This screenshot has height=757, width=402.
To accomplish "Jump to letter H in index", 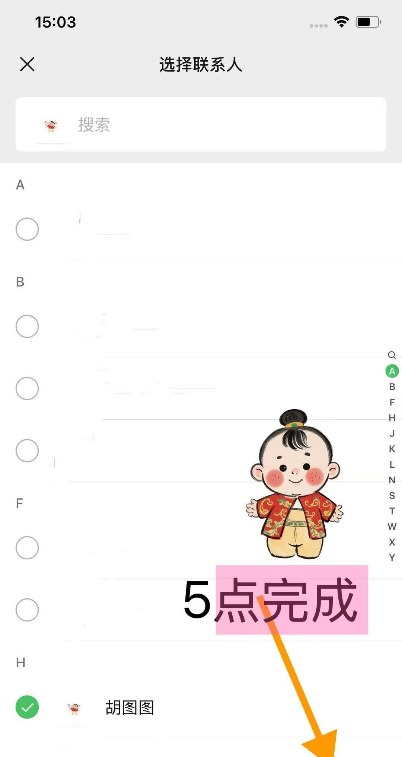I will [392, 418].
